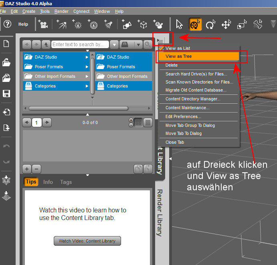Select the bone ActivePose tool
The height and width of the screenshot is (265, 277).
[258, 24]
